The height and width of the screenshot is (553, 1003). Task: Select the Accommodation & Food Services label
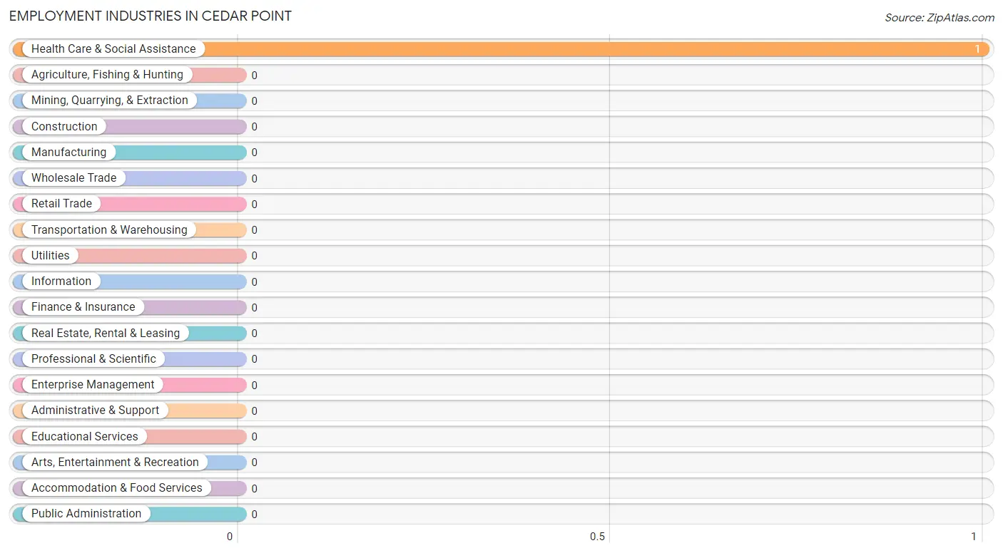click(117, 488)
